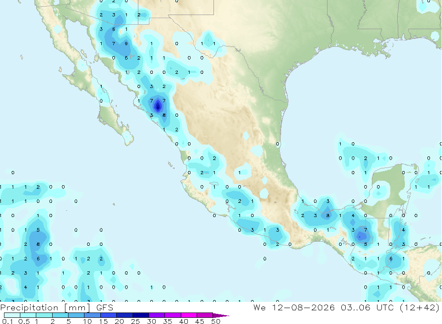Select the 2–5 mm legend color swatch
This screenshot has height=324, width=442.
[60, 315]
